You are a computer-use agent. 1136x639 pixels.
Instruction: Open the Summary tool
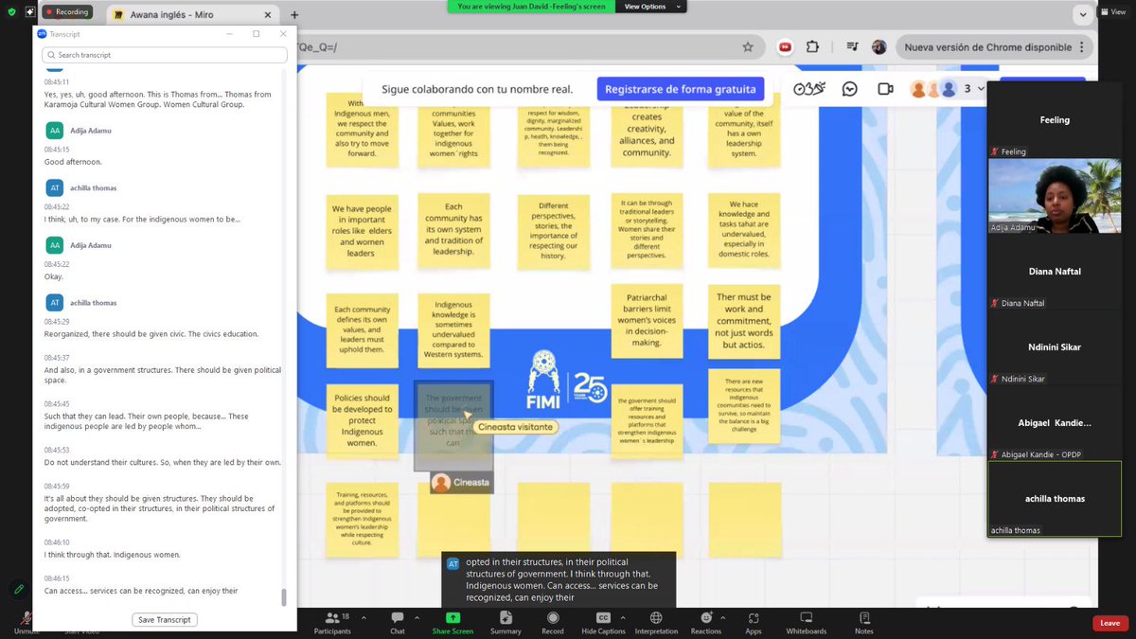[506, 618]
